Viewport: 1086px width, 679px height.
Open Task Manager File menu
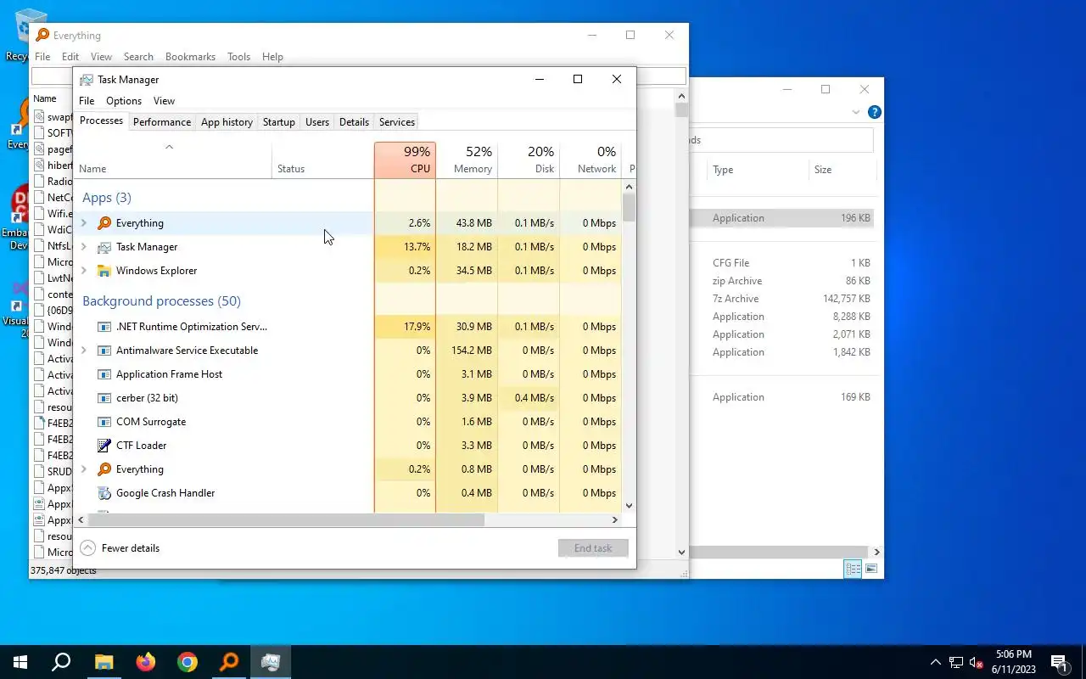click(x=87, y=101)
